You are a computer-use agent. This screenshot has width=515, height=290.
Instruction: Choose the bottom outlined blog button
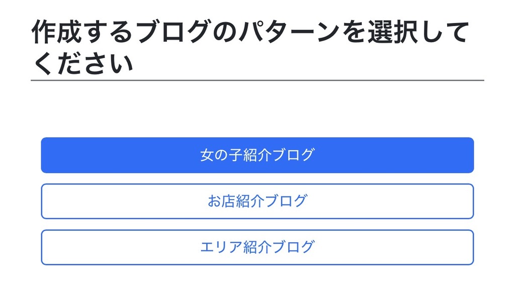[x=257, y=247]
